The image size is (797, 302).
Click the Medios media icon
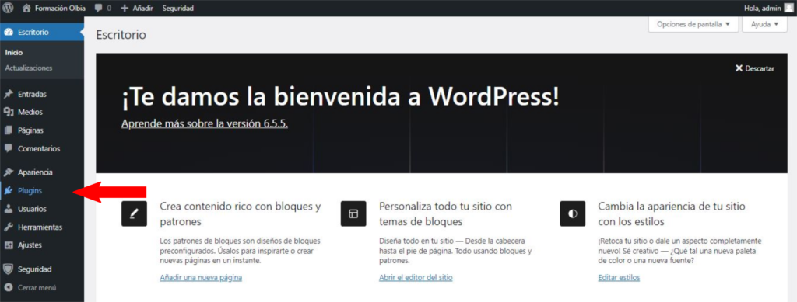[x=8, y=113]
